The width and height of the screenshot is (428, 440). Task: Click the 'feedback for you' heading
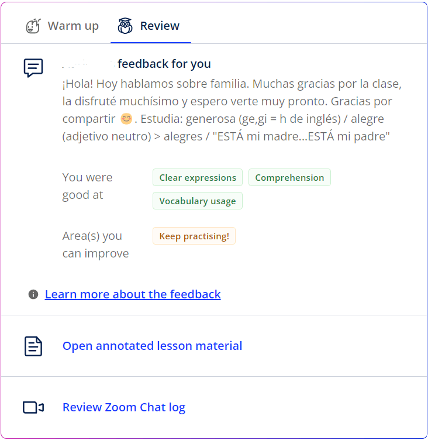click(x=164, y=64)
